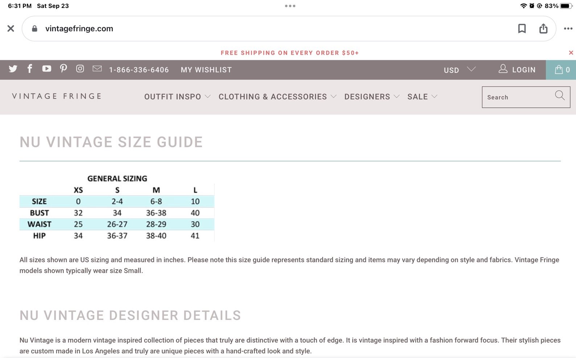
Task: Tap battery indicator in status bar
Action: 566,6
